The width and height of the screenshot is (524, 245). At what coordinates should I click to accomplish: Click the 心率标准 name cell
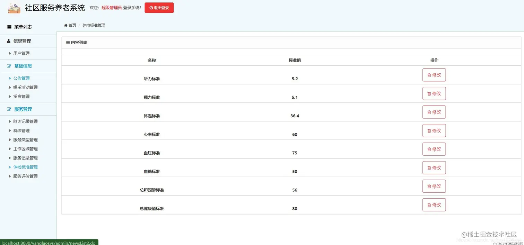[x=152, y=135]
